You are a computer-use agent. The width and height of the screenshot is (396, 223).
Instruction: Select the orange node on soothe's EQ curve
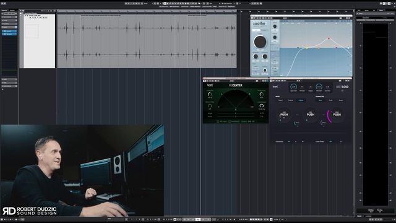(x=319, y=48)
